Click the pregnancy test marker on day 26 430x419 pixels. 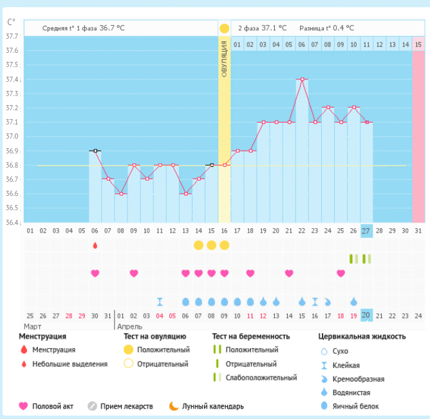point(353,258)
